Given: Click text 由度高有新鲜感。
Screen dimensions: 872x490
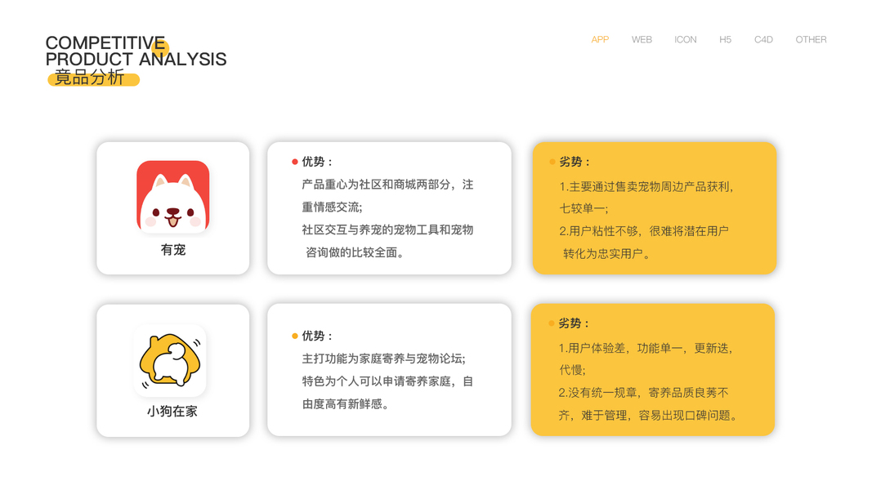Looking at the screenshot, I should coord(346,404).
